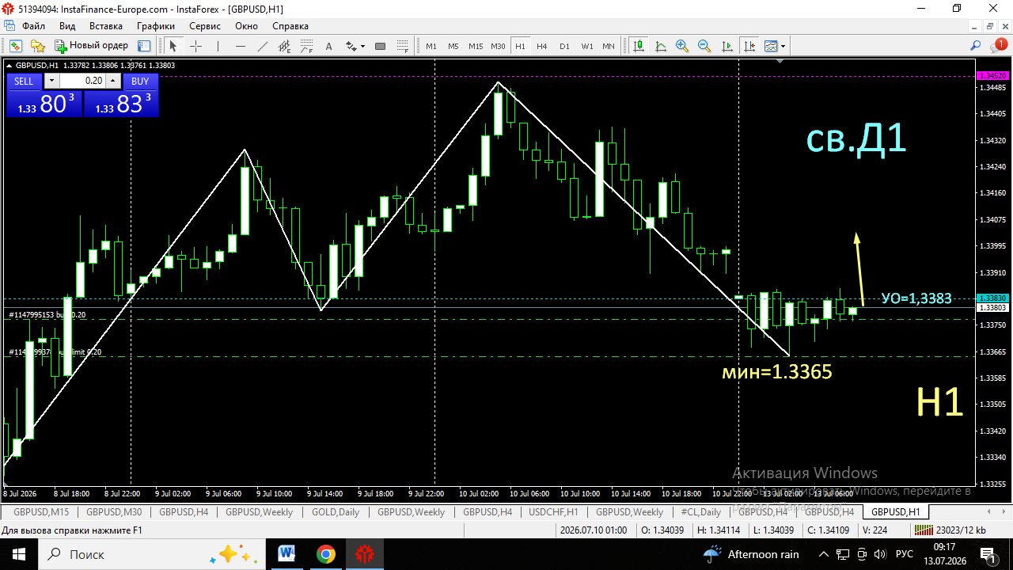The width and height of the screenshot is (1013, 570).
Task: Switch chart to D1 timeframe
Action: click(564, 46)
